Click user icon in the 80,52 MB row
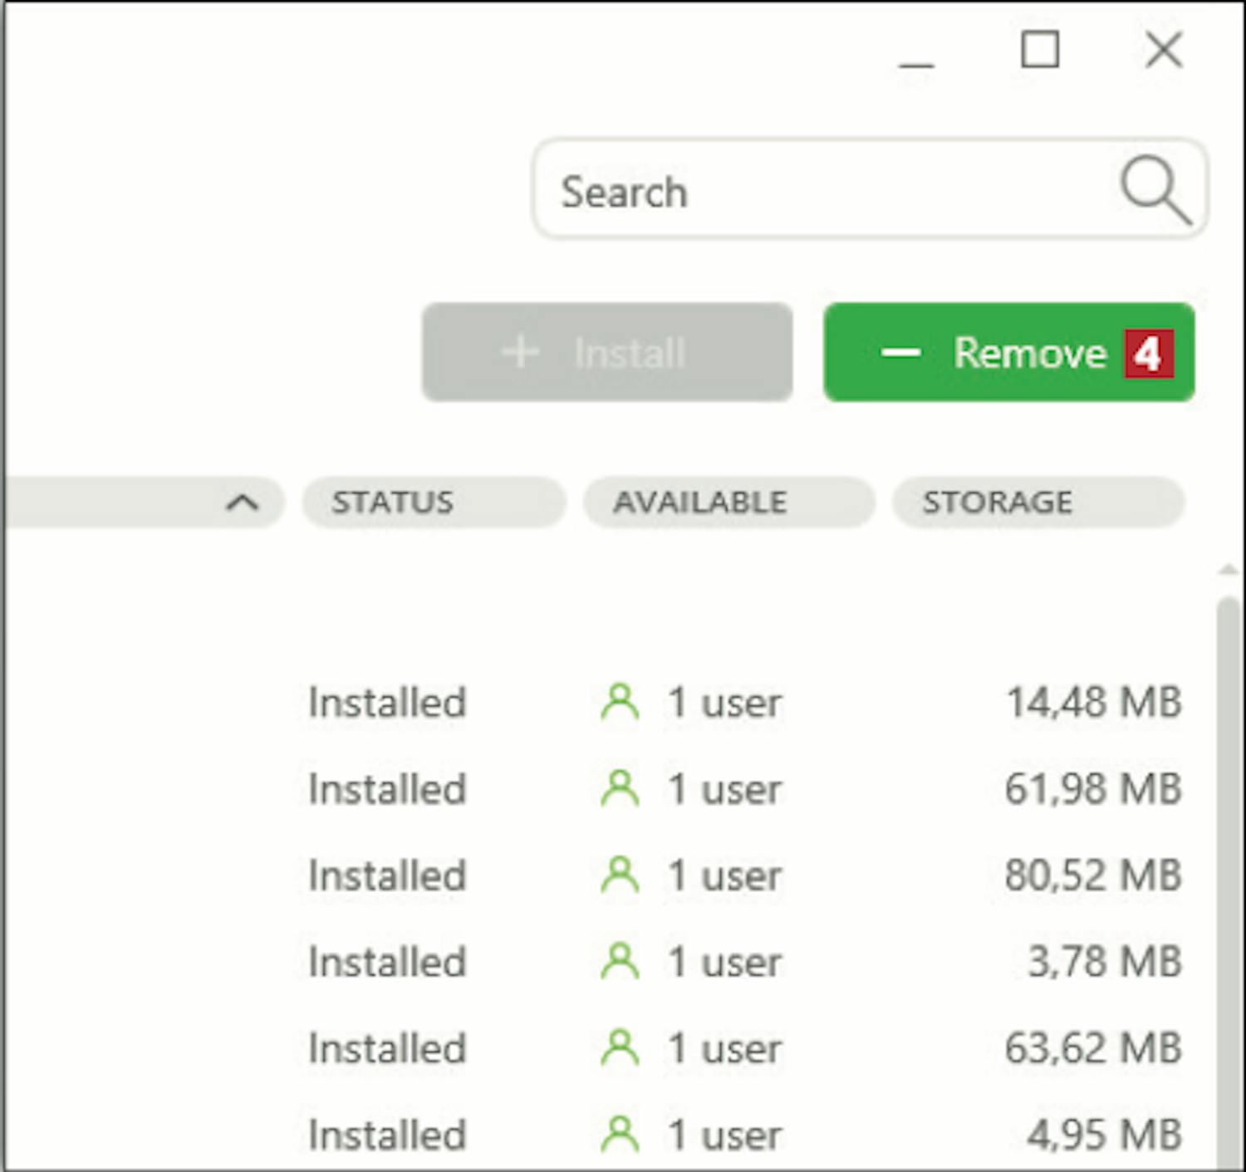Image resolution: width=1246 pixels, height=1172 pixels. coord(620,875)
